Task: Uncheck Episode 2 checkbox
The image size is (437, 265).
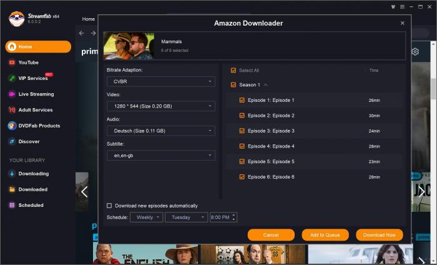Action: pyautogui.click(x=242, y=115)
